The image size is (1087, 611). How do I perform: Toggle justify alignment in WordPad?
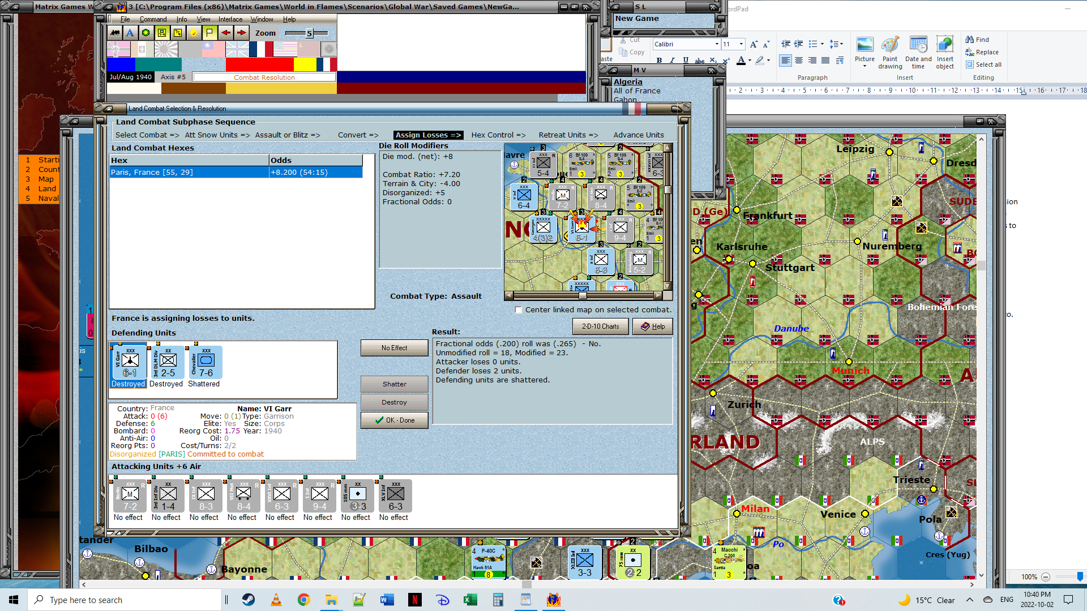click(x=825, y=60)
